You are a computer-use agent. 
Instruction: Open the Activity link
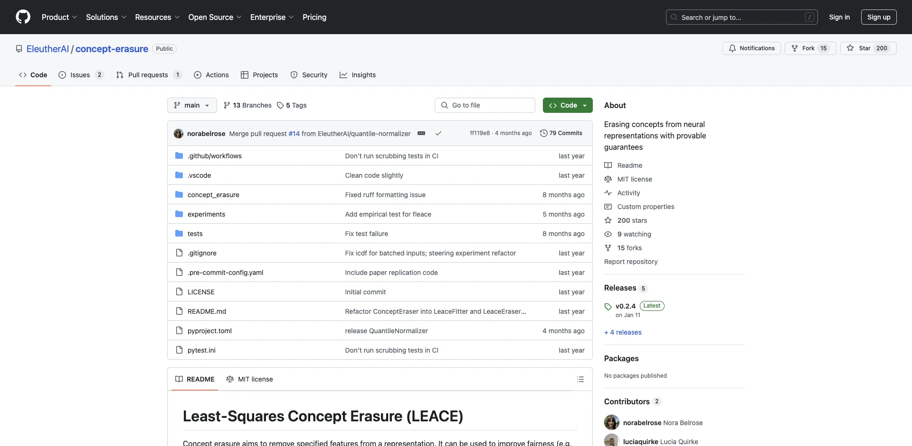pyautogui.click(x=622, y=193)
